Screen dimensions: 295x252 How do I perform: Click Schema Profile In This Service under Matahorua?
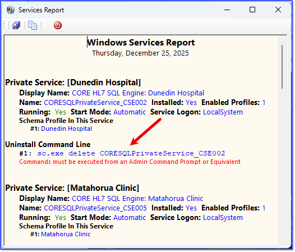point(66,226)
